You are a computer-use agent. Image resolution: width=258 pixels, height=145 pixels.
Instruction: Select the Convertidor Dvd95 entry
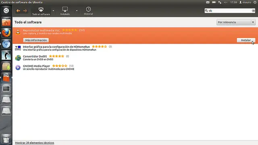(135, 58)
